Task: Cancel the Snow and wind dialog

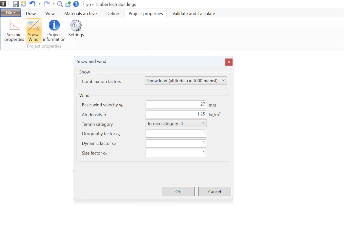Action: click(214, 191)
